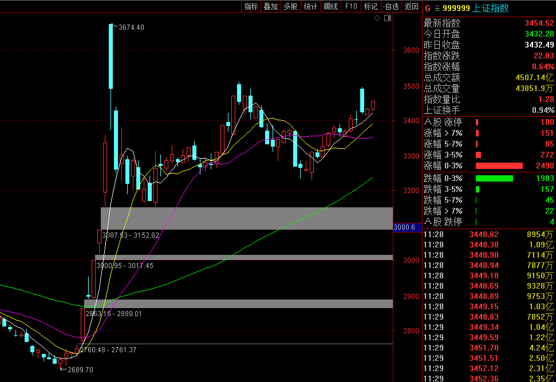
Task: Click the tick row with volume 2.50亿
Action: [488, 359]
